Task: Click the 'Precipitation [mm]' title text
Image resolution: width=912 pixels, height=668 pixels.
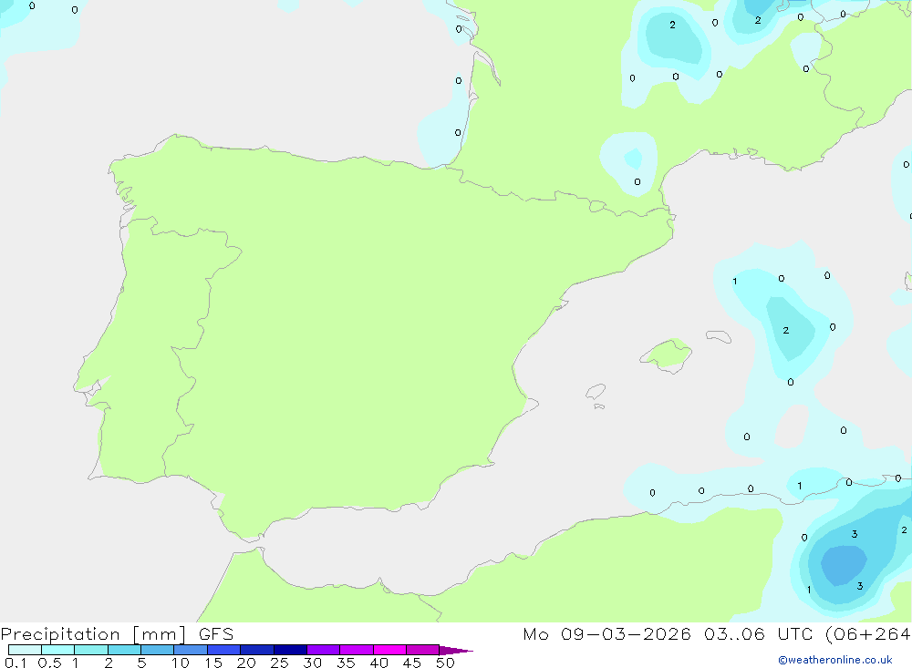Action: coord(94,634)
